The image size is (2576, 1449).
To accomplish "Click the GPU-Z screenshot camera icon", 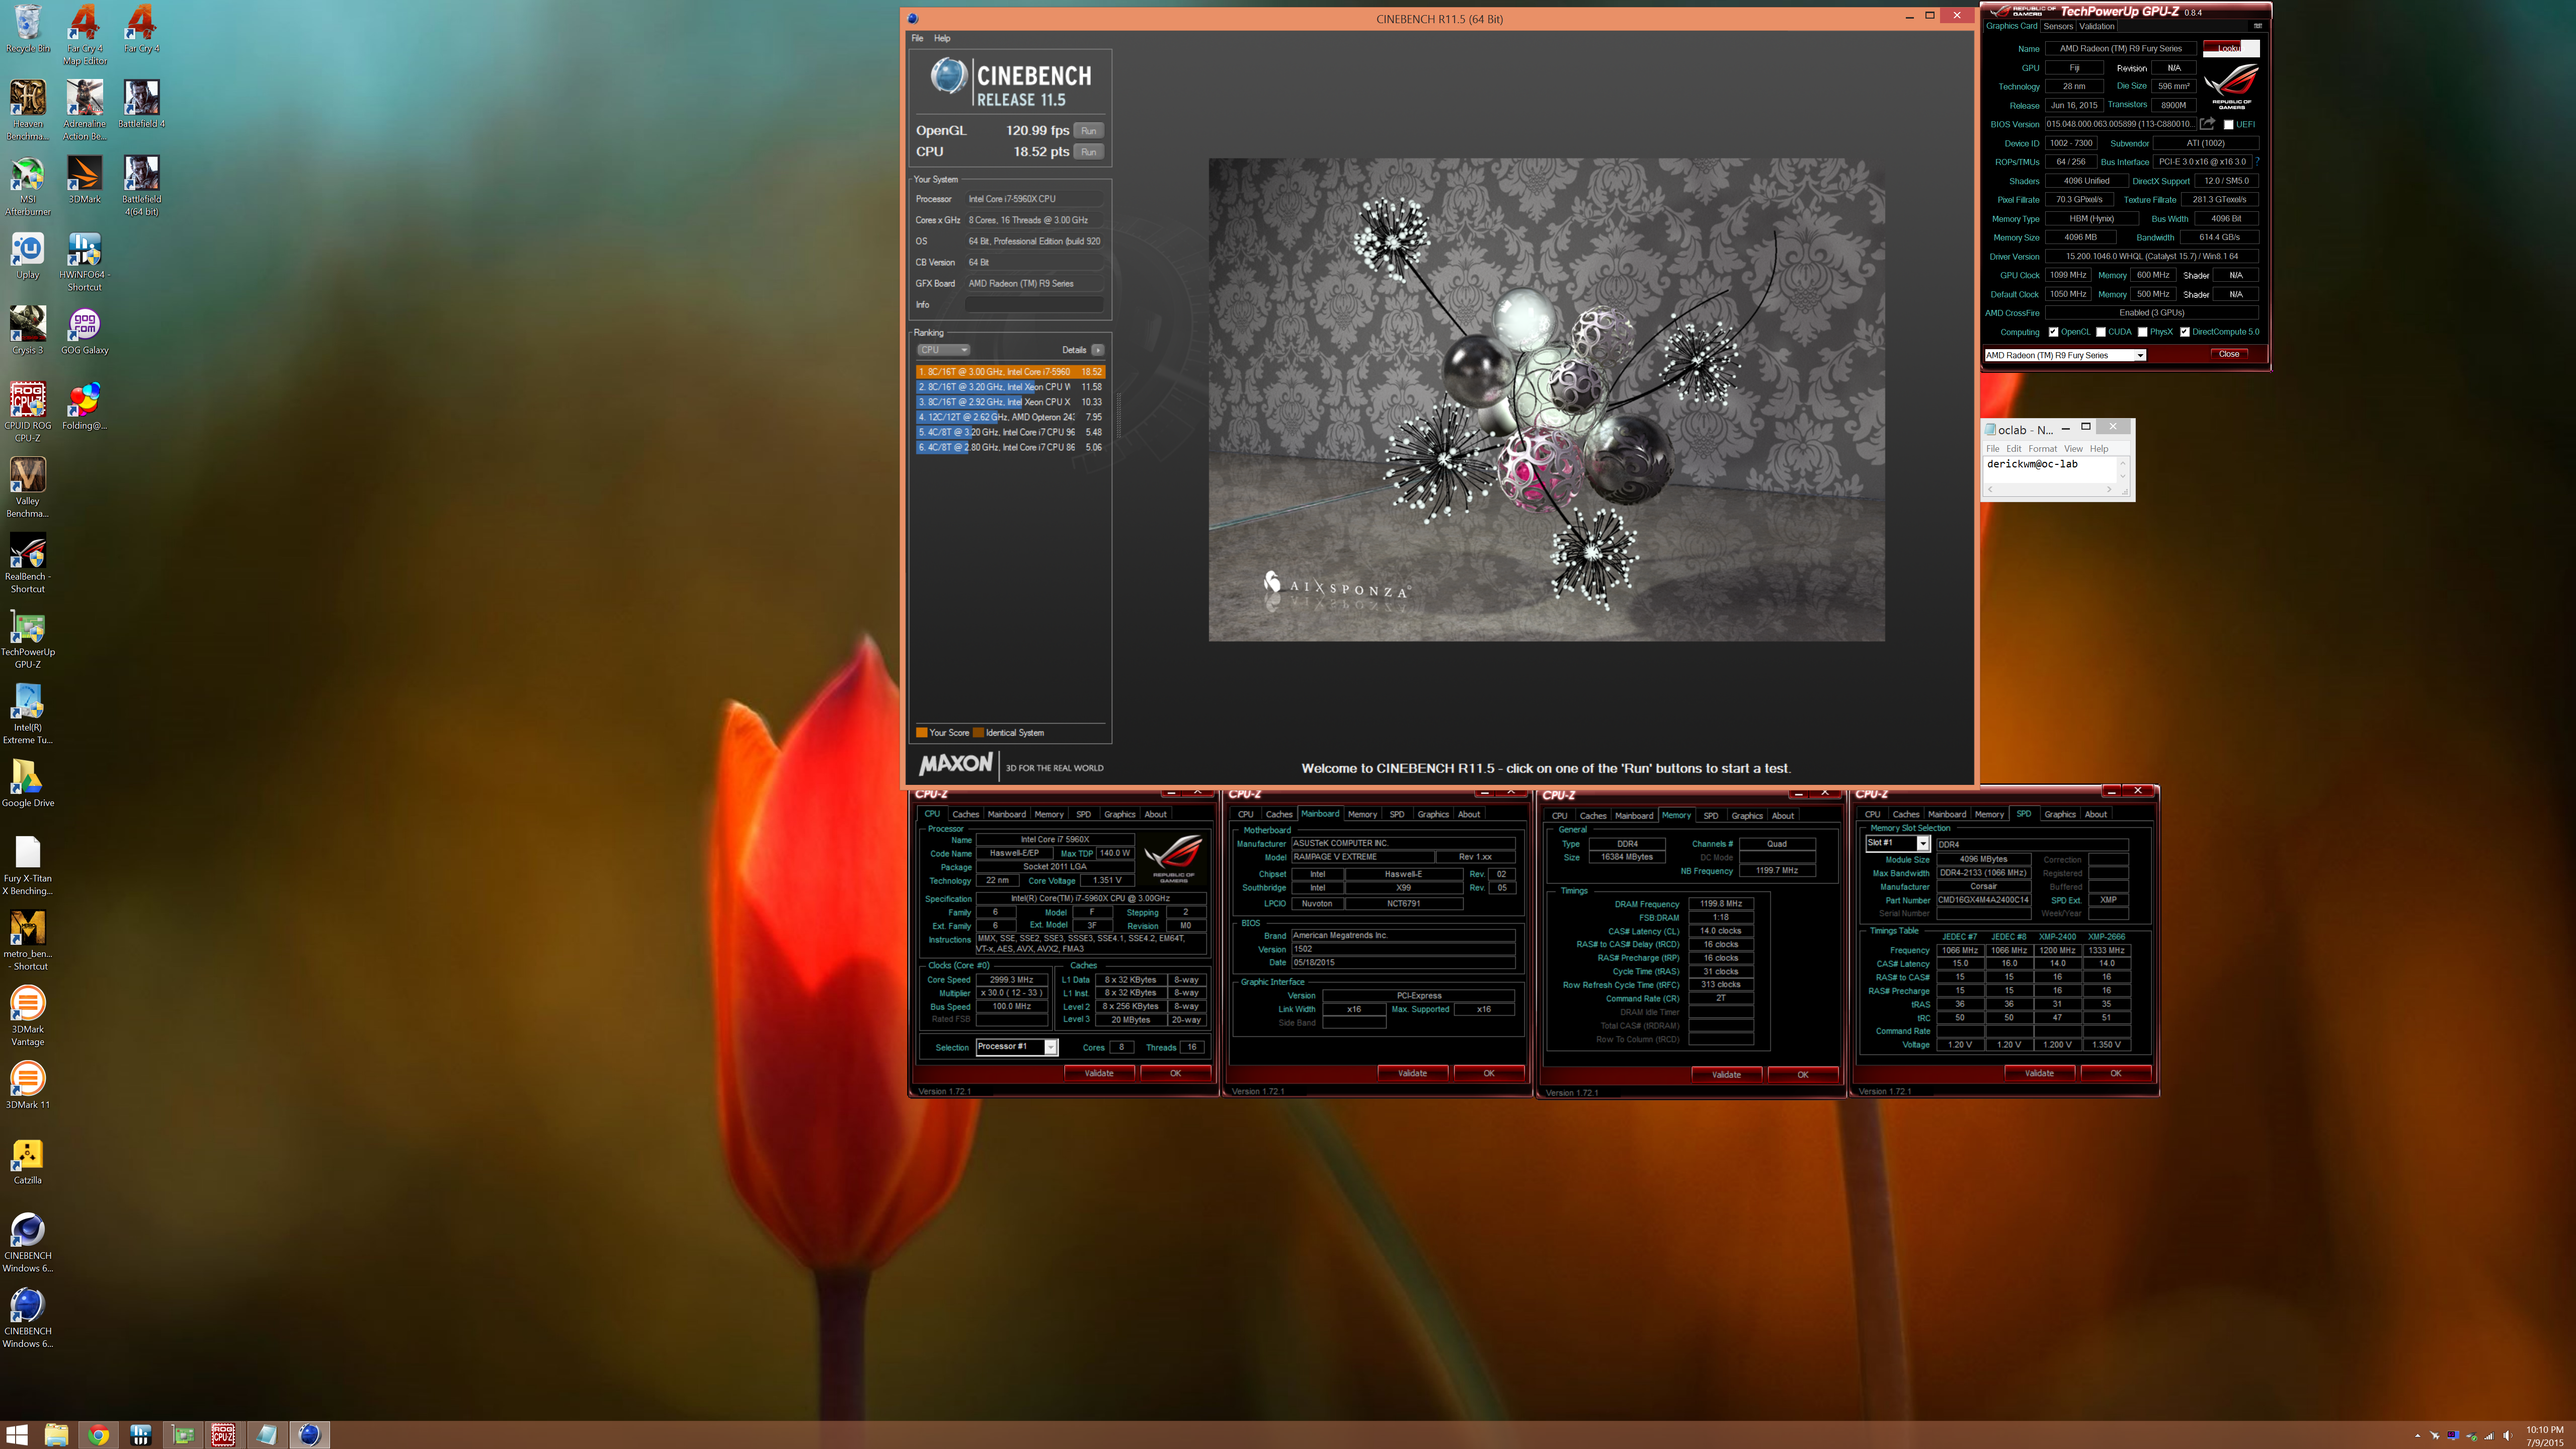I will pyautogui.click(x=2258, y=26).
